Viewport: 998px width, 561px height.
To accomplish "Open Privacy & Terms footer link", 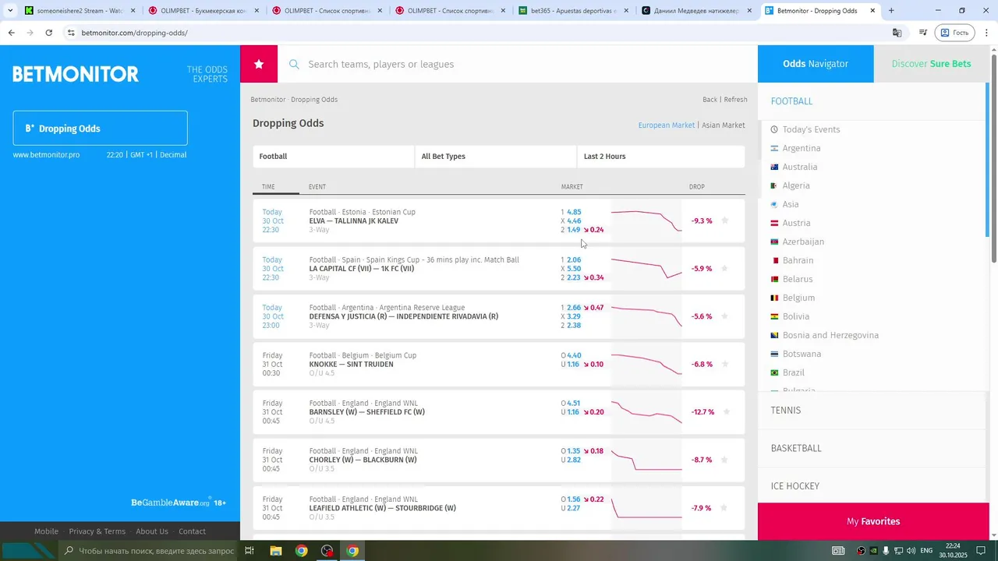I will coord(97,531).
